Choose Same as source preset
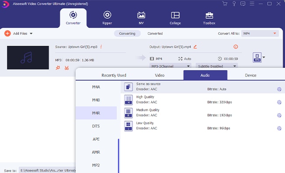 pyautogui.click(x=203, y=87)
